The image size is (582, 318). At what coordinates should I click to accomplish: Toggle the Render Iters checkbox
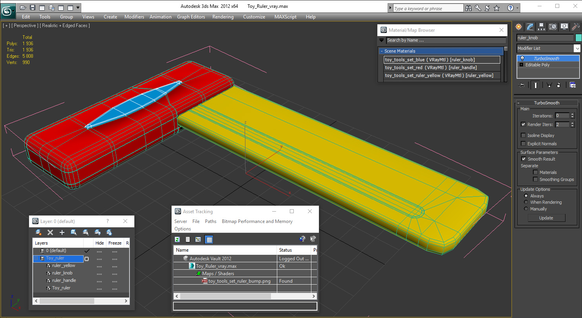[523, 124]
